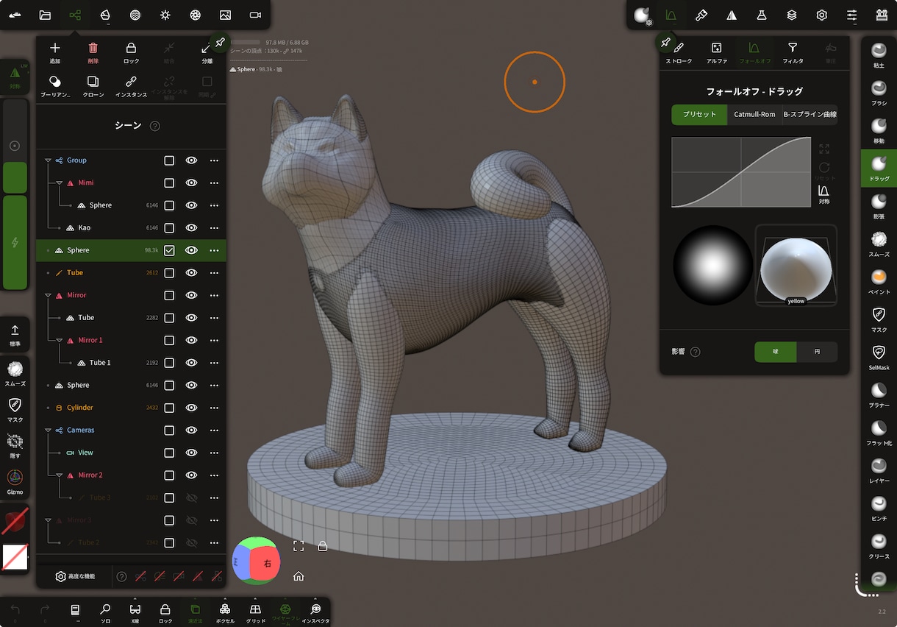Select the ブラシ brush tool
897x627 pixels.
point(879,93)
